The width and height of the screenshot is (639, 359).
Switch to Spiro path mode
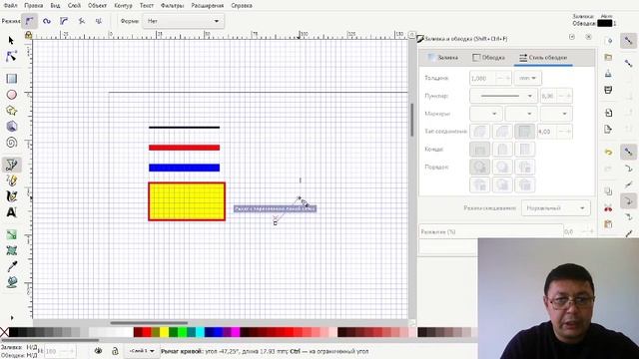[47, 21]
